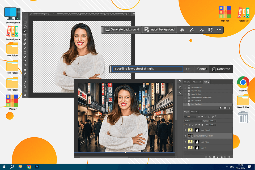Screen dimensions: 255x170
Task: Switch to the Libraries tab
Action: [187, 82]
